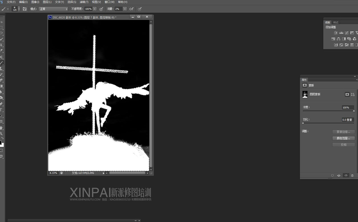
Task: Select the Blur tool
Action: [1, 92]
